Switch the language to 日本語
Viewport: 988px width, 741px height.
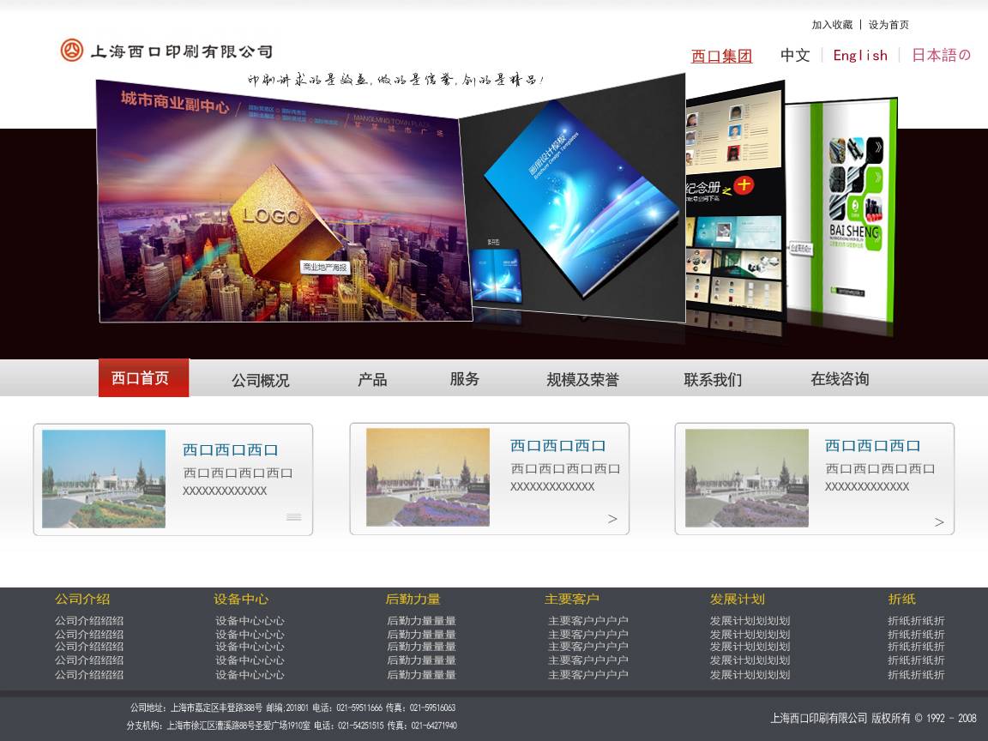[x=940, y=56]
